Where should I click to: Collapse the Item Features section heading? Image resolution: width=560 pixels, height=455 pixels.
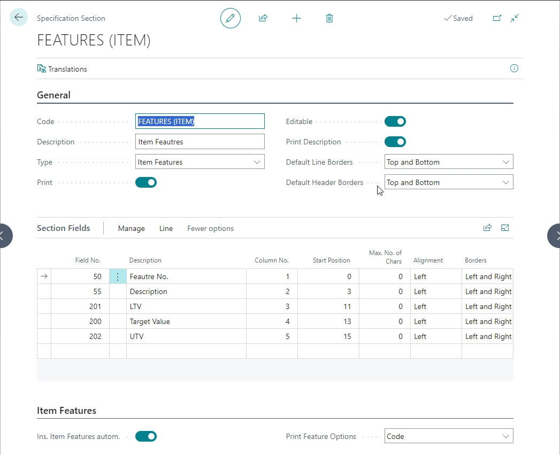(66, 411)
